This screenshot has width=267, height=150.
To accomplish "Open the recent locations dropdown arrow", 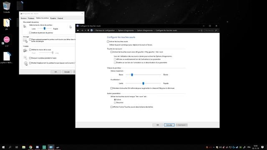I will [x=85, y=30].
